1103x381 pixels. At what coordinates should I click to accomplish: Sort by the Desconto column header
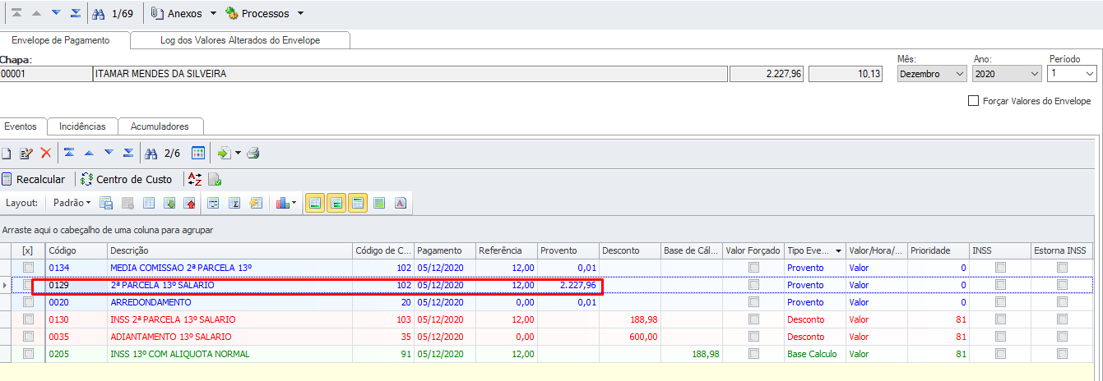point(630,250)
